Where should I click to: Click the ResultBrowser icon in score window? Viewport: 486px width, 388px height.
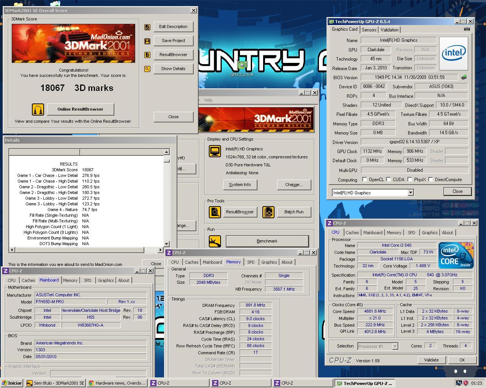147,55
